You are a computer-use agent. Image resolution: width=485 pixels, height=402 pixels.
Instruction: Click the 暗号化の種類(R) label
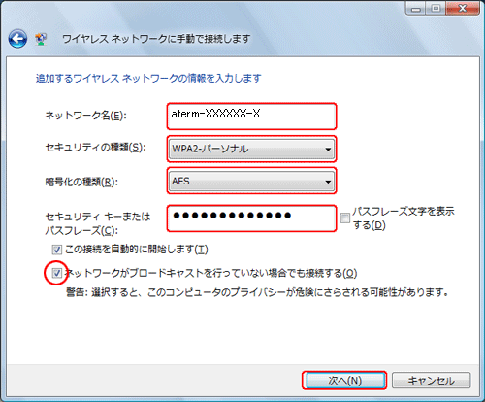[81, 182]
